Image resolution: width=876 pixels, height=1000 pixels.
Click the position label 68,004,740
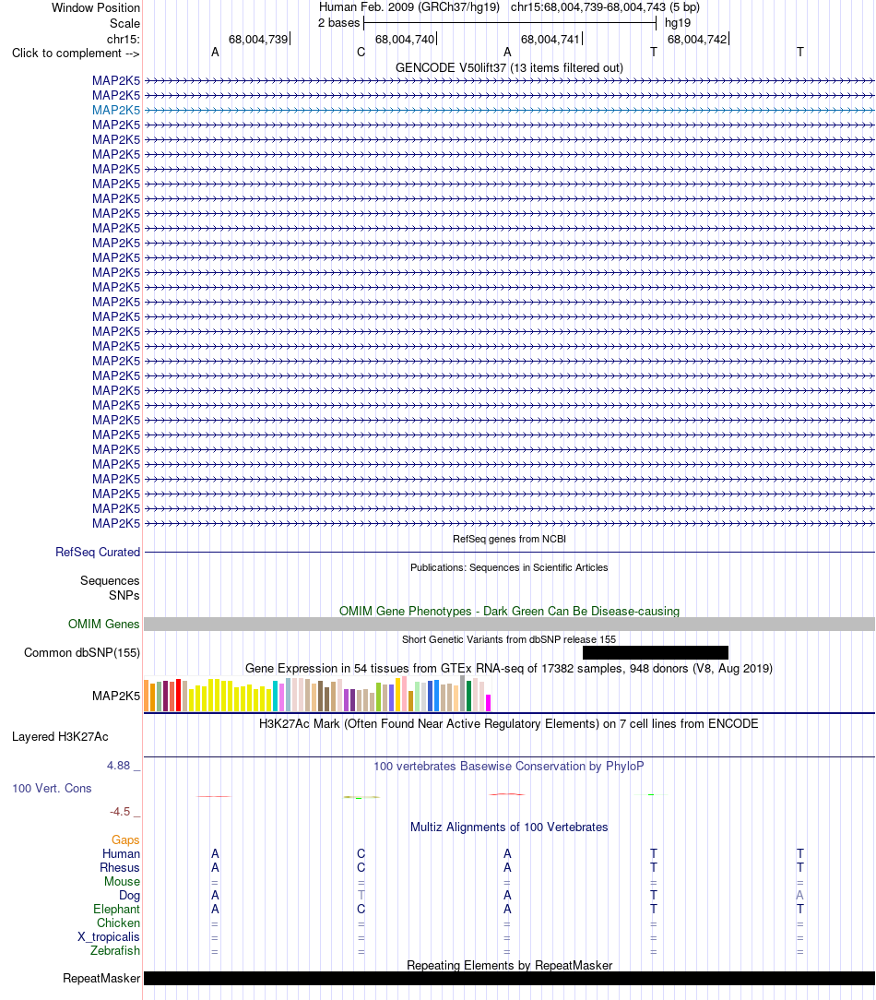point(405,40)
